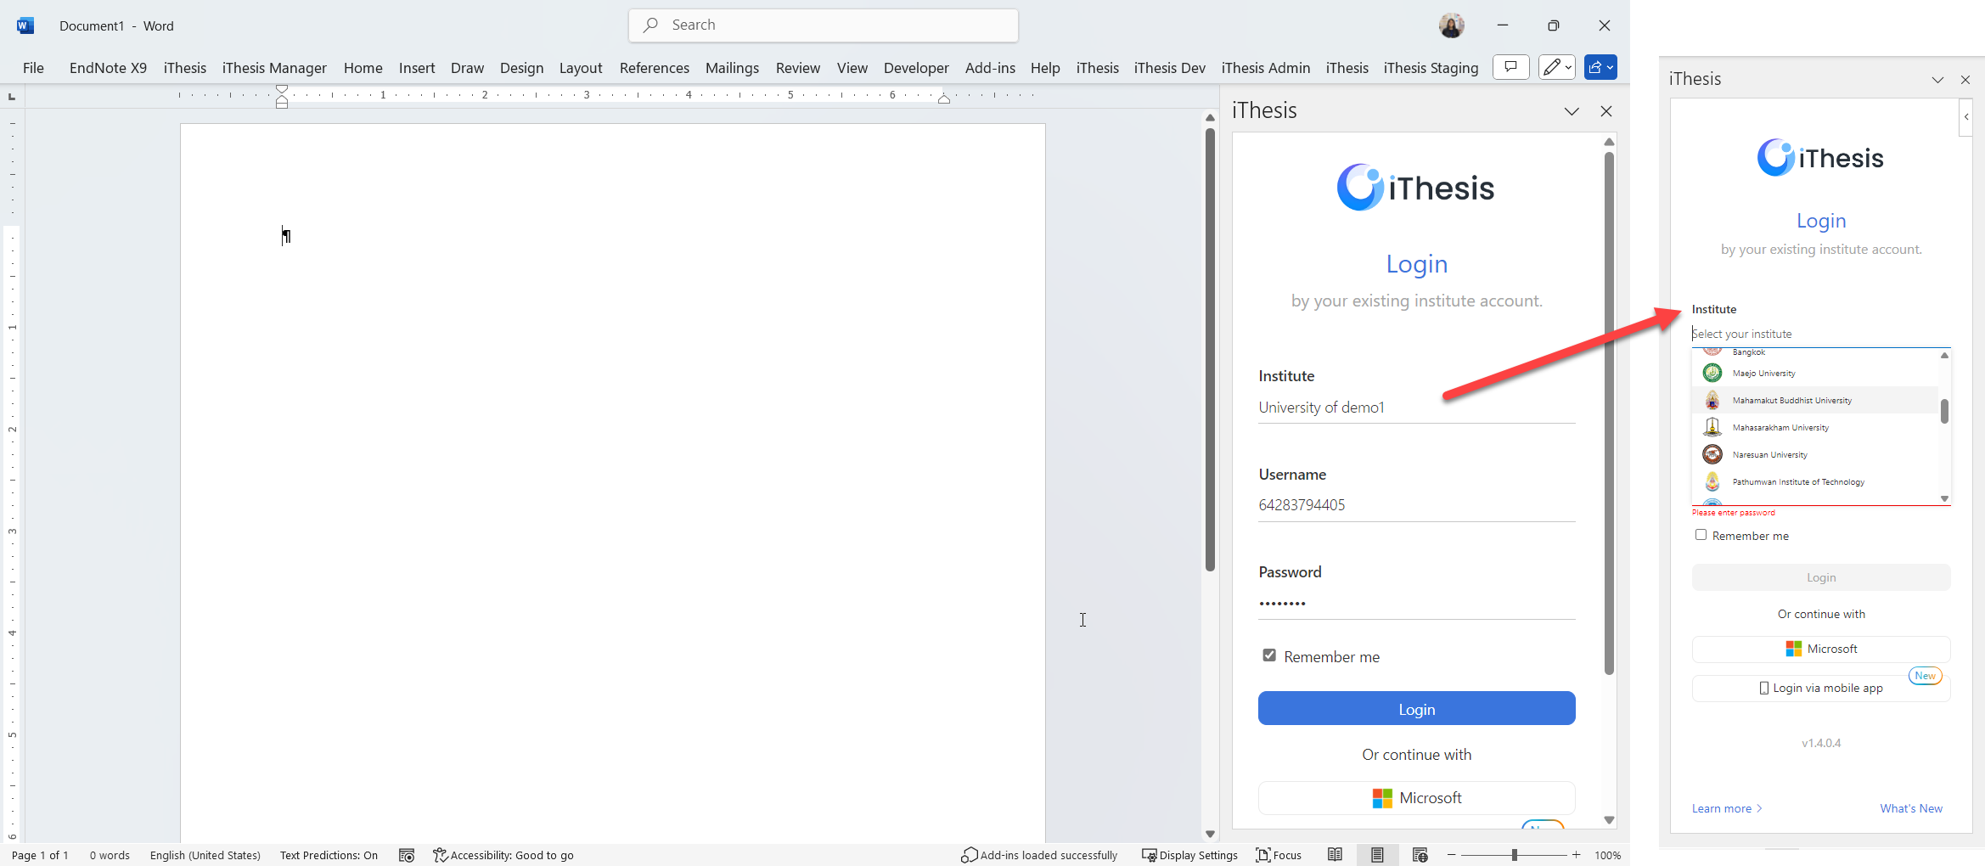
Task: Select Mahamakut Buddhist University
Action: click(1816, 401)
